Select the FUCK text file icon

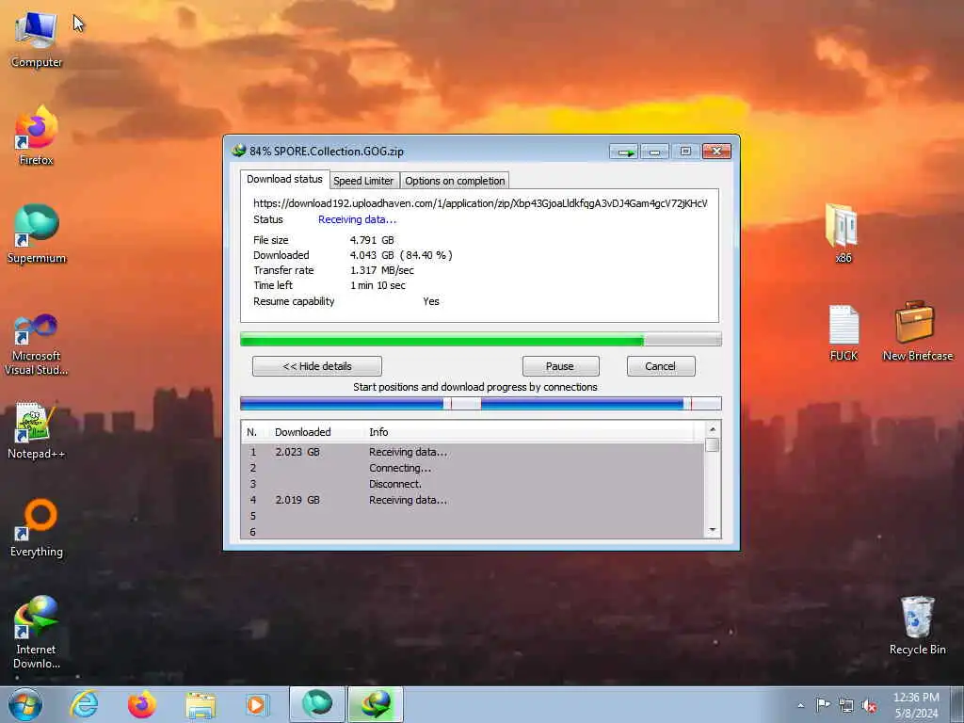pyautogui.click(x=843, y=332)
